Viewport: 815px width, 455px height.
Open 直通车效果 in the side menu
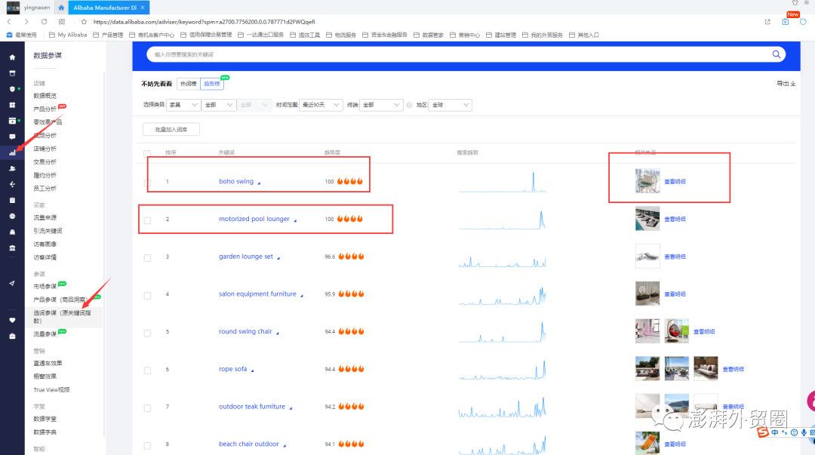click(48, 364)
